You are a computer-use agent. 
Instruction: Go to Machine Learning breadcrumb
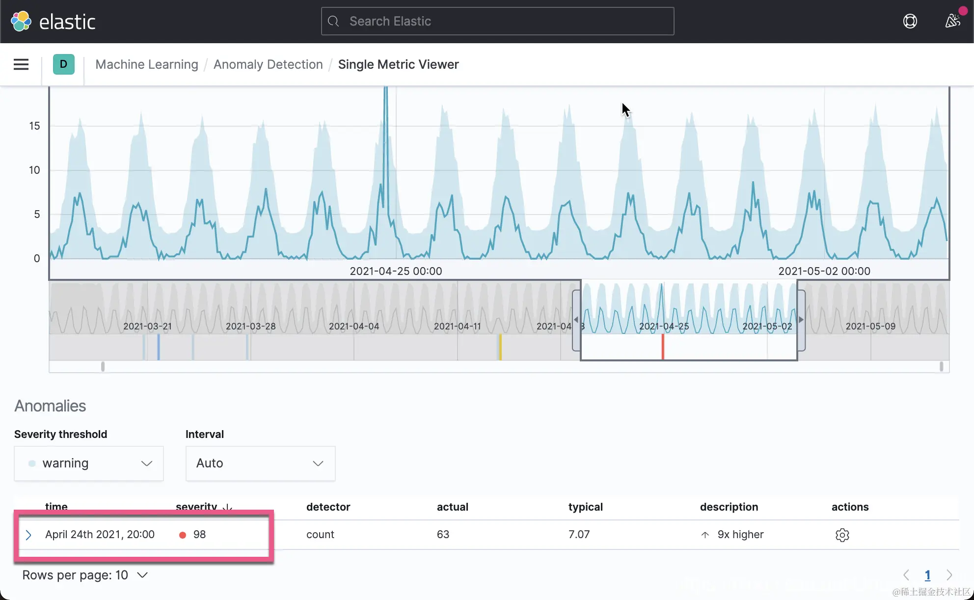(147, 64)
